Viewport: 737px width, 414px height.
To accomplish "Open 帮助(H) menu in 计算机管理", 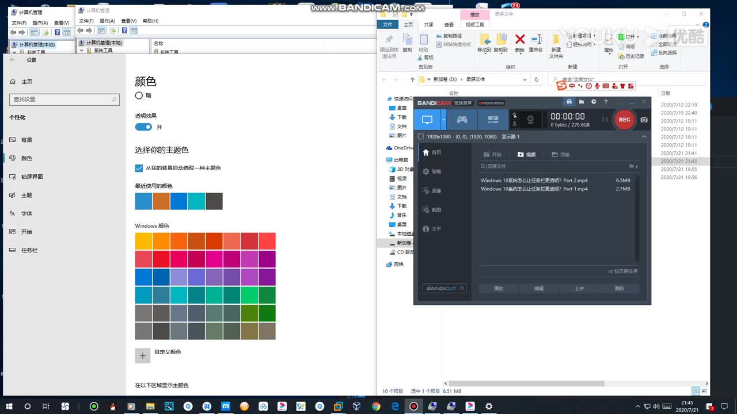I will [x=150, y=21].
